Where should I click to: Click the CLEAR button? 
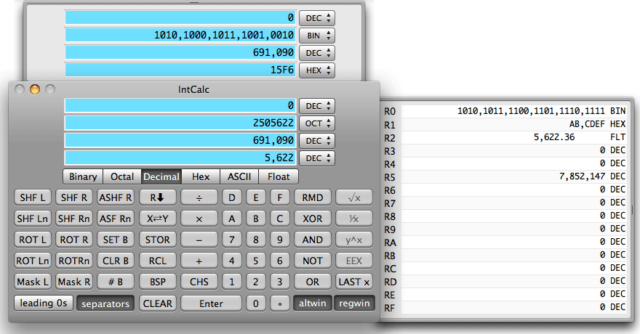(x=158, y=304)
